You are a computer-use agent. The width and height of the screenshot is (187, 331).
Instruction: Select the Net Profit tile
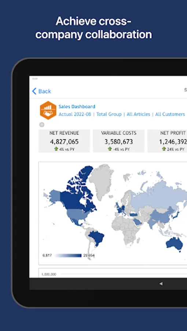pos(167,141)
